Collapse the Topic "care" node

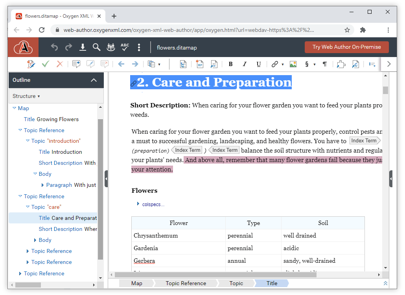coord(28,207)
